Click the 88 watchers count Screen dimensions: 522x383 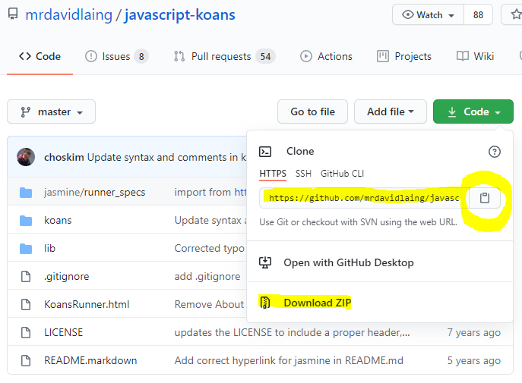click(478, 15)
